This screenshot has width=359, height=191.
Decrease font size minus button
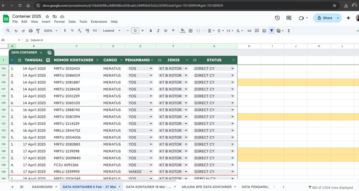[128, 31]
